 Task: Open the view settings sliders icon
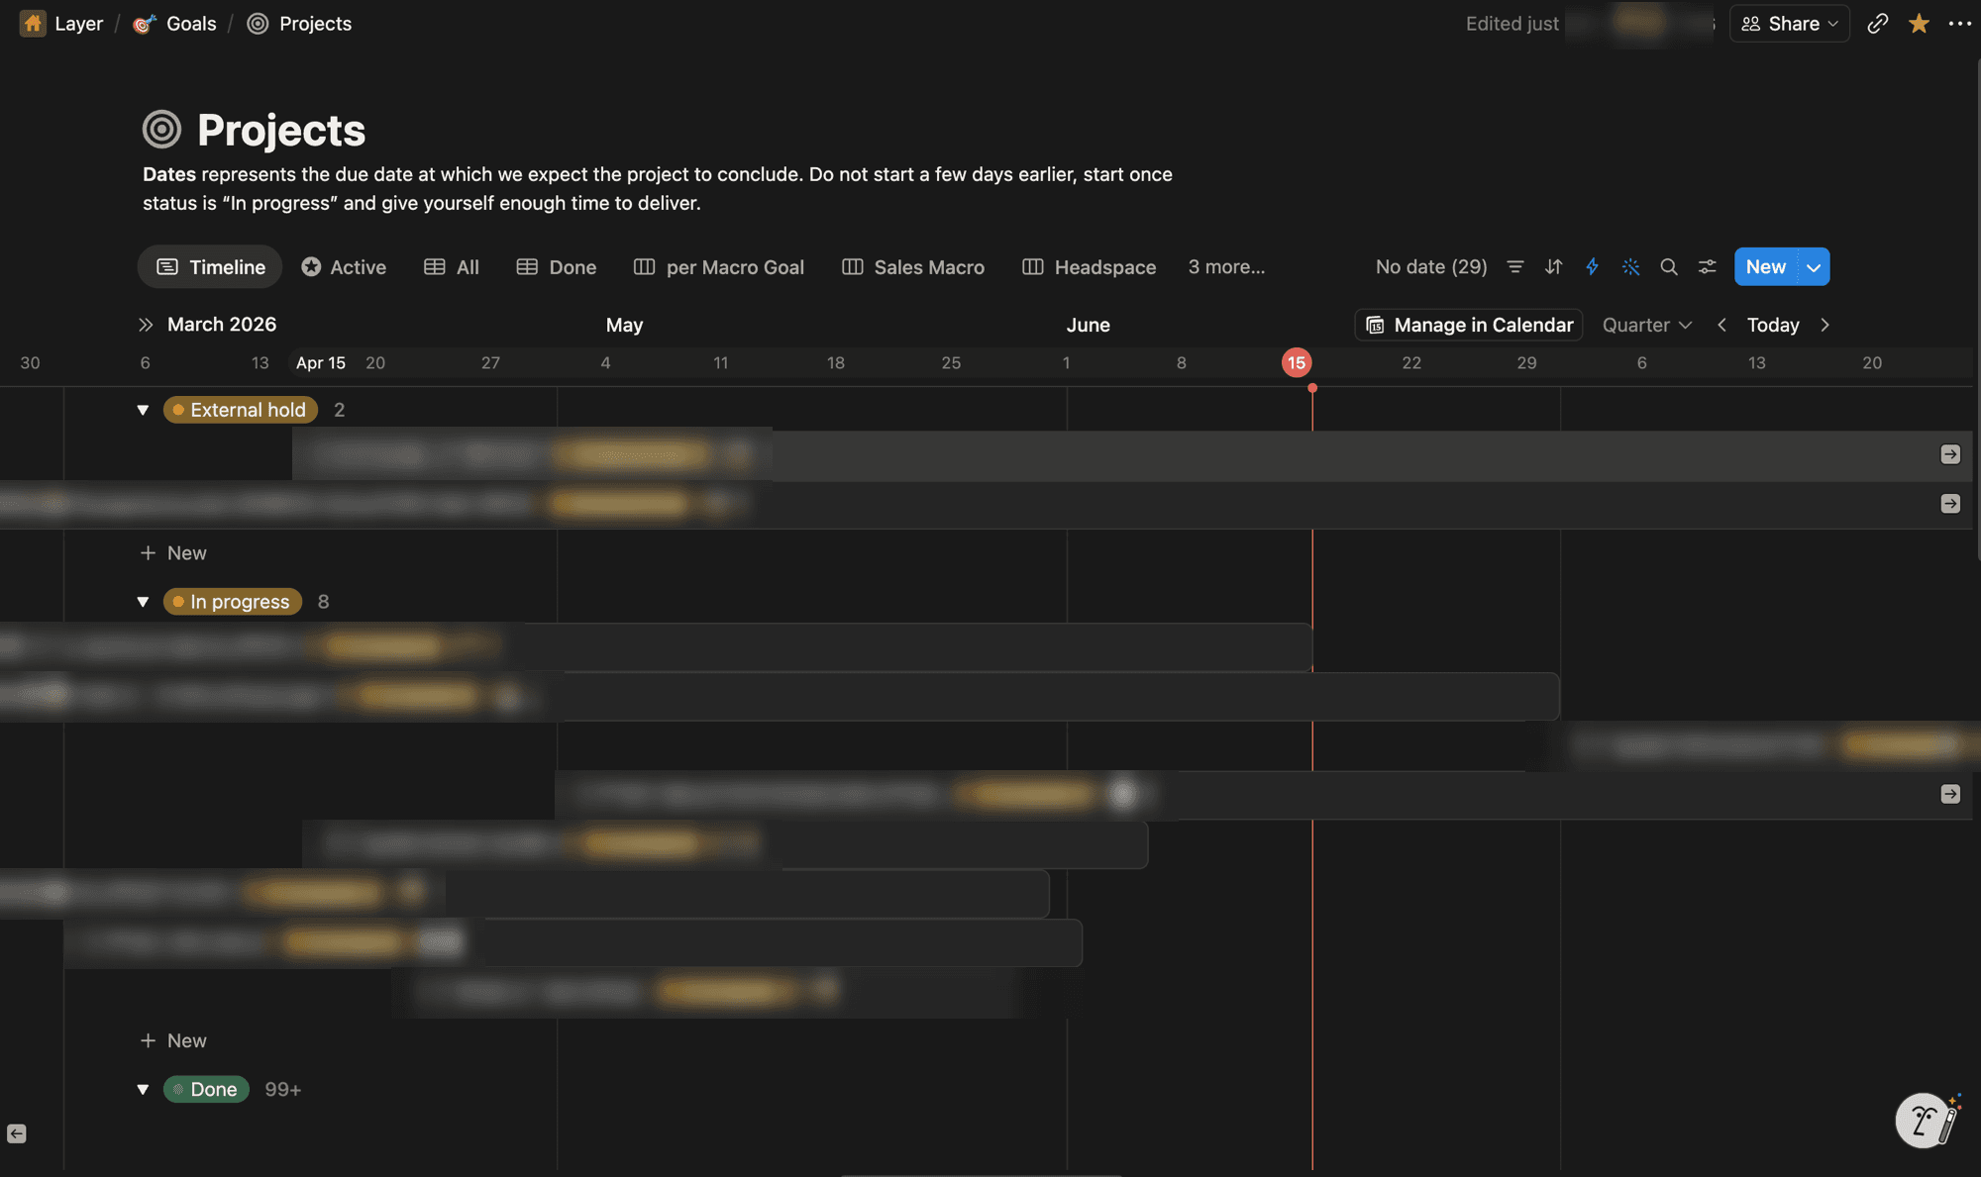click(x=1708, y=266)
